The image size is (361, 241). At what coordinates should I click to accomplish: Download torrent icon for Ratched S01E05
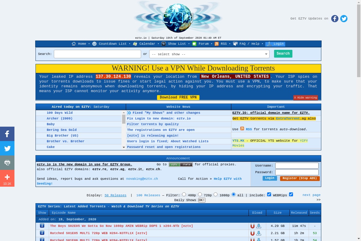(259, 233)
